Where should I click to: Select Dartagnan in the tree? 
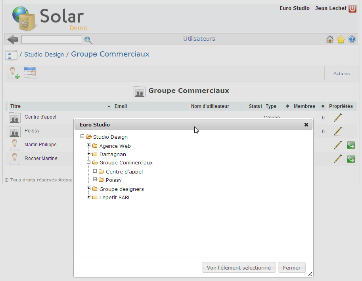tap(113, 154)
